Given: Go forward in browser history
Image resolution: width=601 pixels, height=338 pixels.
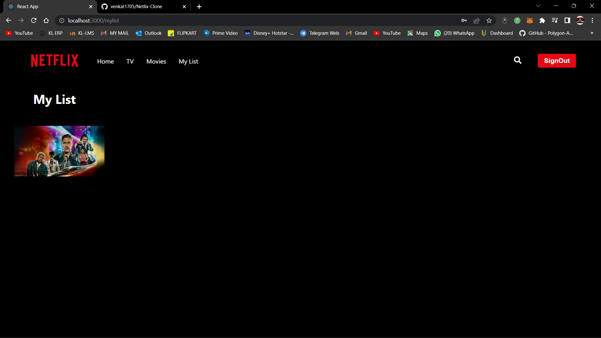Looking at the screenshot, I should click(21, 20).
